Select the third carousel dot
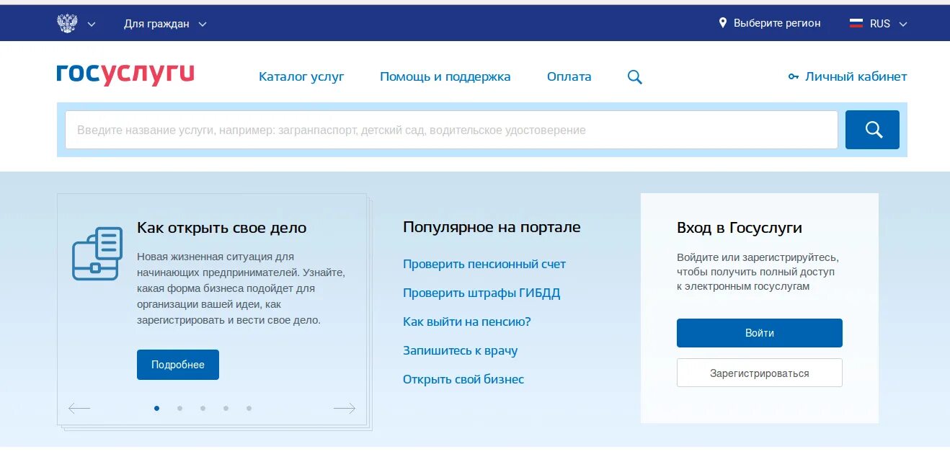The height and width of the screenshot is (457, 950). 203,408
